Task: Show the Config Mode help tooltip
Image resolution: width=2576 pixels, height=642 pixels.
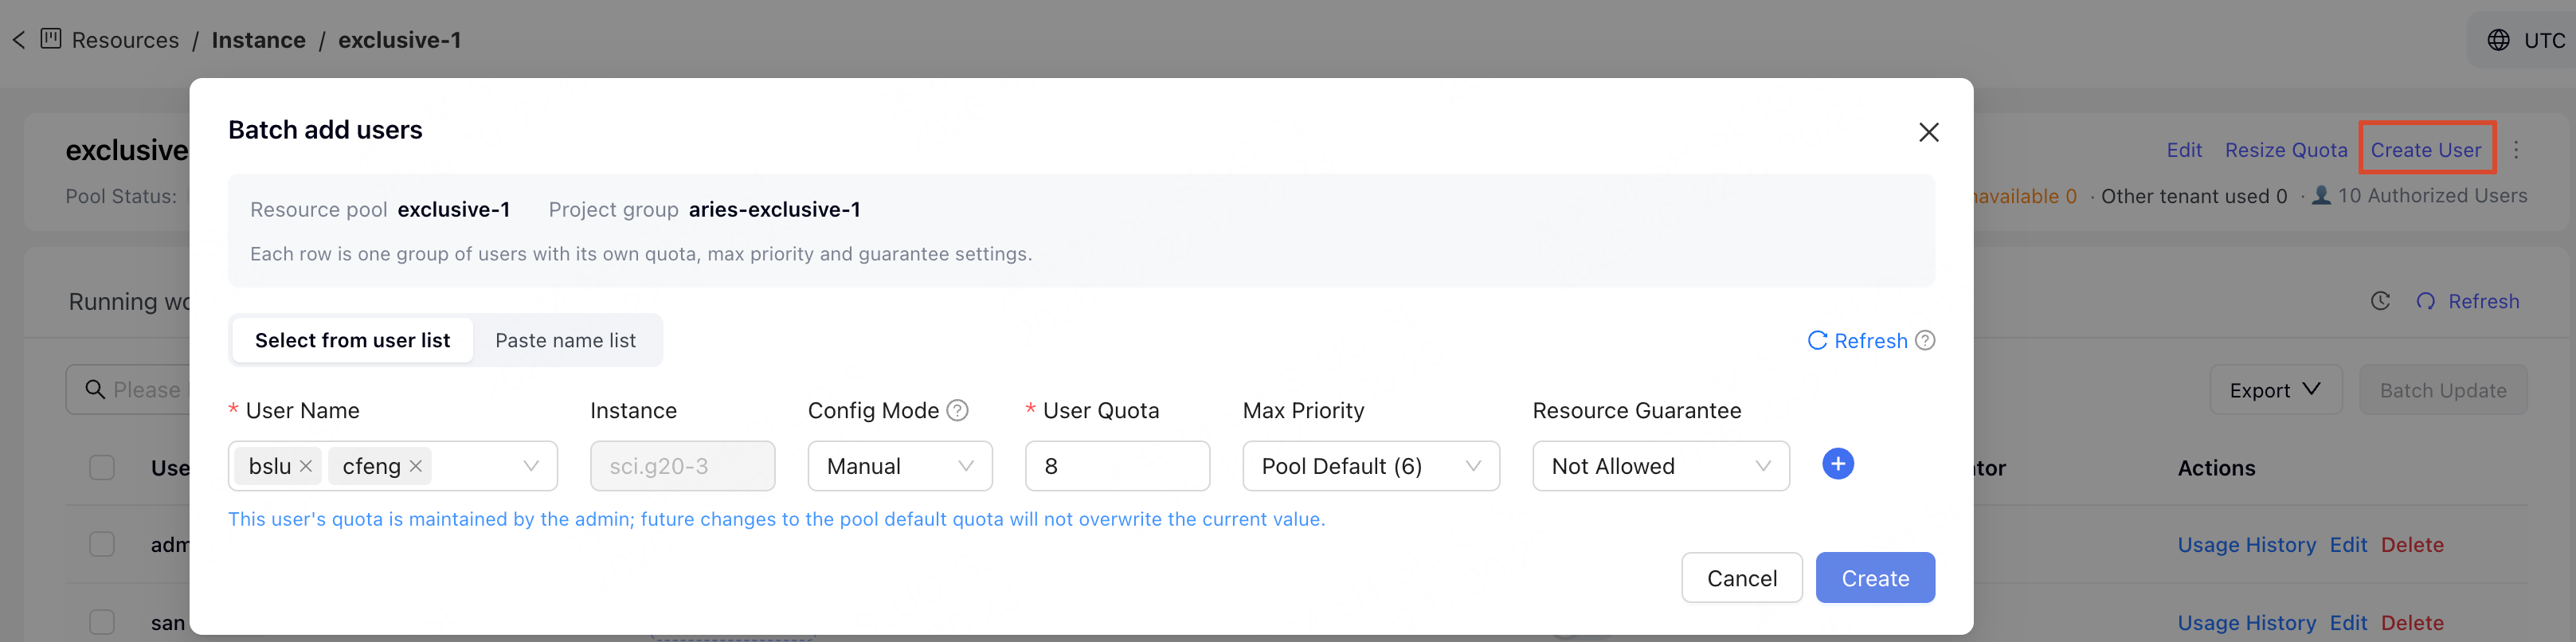Action: click(957, 410)
